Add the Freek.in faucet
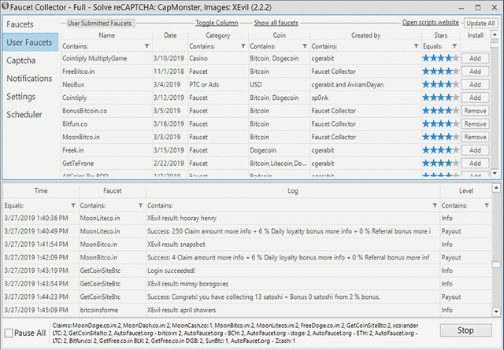The width and height of the screenshot is (504, 350). [x=475, y=150]
